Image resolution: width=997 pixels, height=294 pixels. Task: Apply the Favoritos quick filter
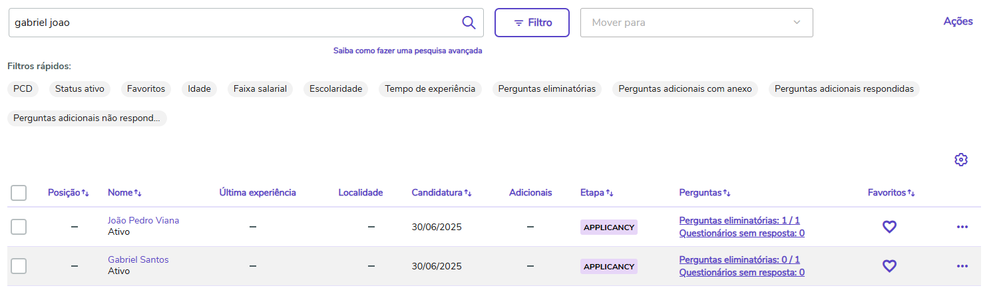pos(146,88)
